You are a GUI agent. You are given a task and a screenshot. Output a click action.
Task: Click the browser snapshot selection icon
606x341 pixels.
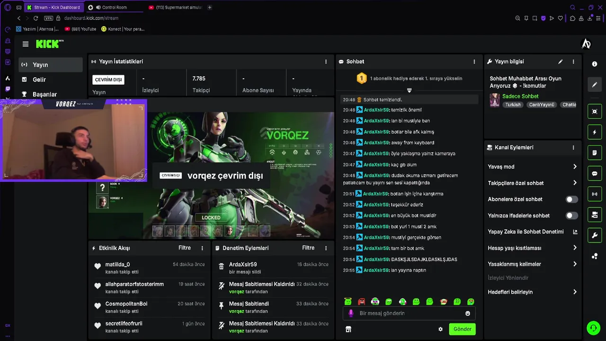pyautogui.click(x=535, y=18)
